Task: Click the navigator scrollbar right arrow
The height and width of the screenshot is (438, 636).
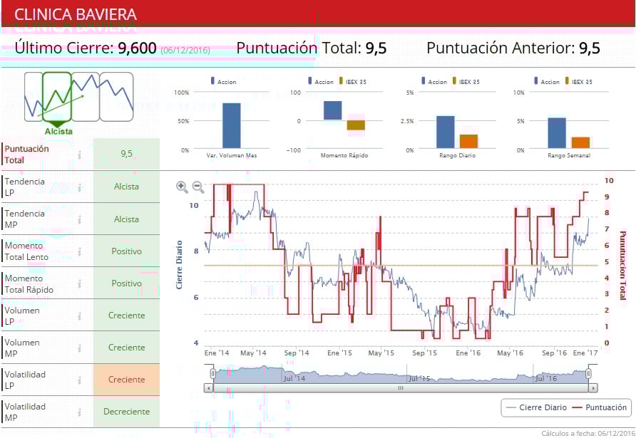Action: coord(593,388)
